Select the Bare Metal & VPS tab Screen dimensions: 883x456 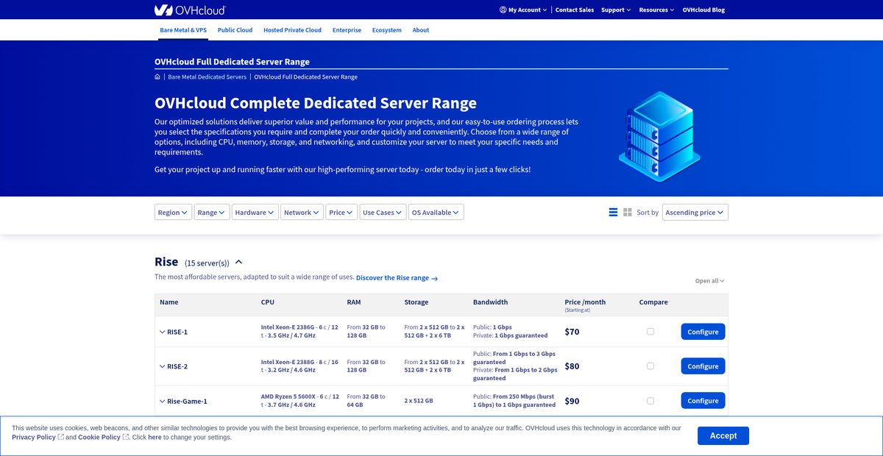(x=183, y=30)
